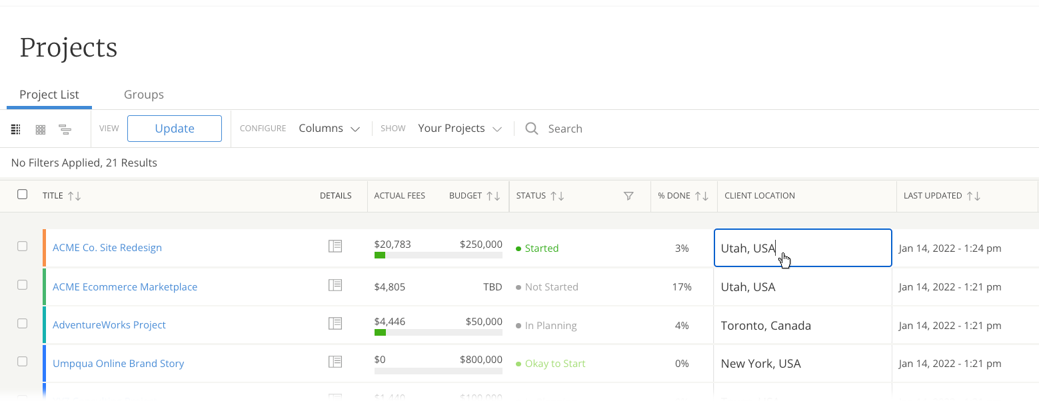The height and width of the screenshot is (401, 1039).
Task: Expand the Columns configure dropdown
Action: (329, 129)
